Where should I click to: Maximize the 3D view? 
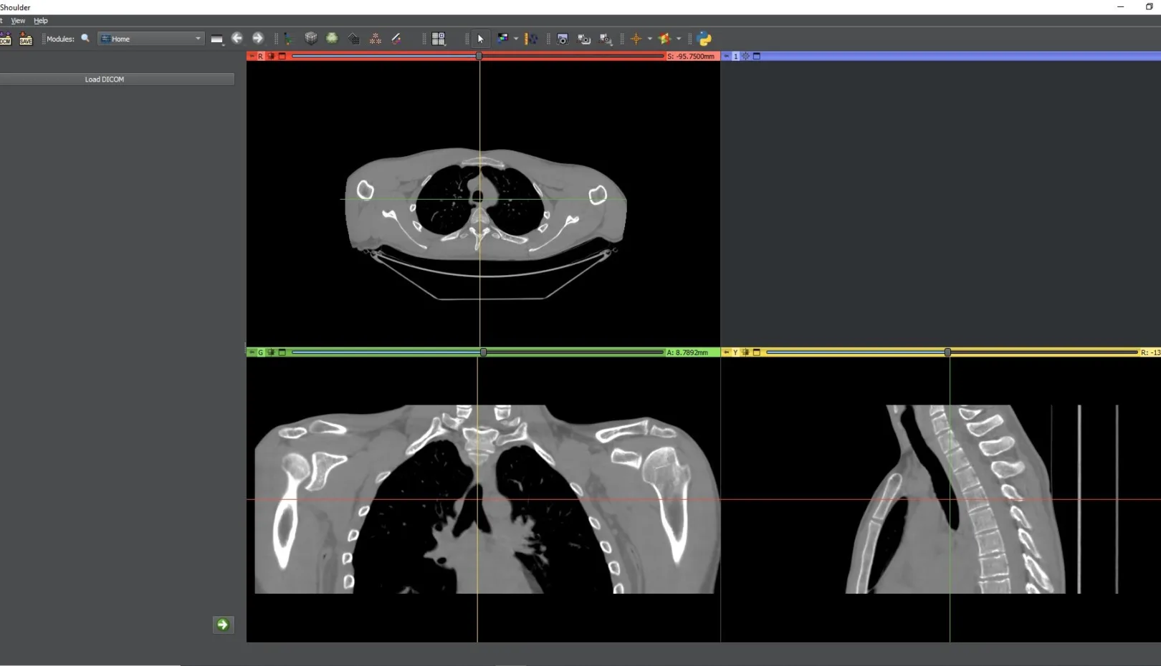[757, 56]
